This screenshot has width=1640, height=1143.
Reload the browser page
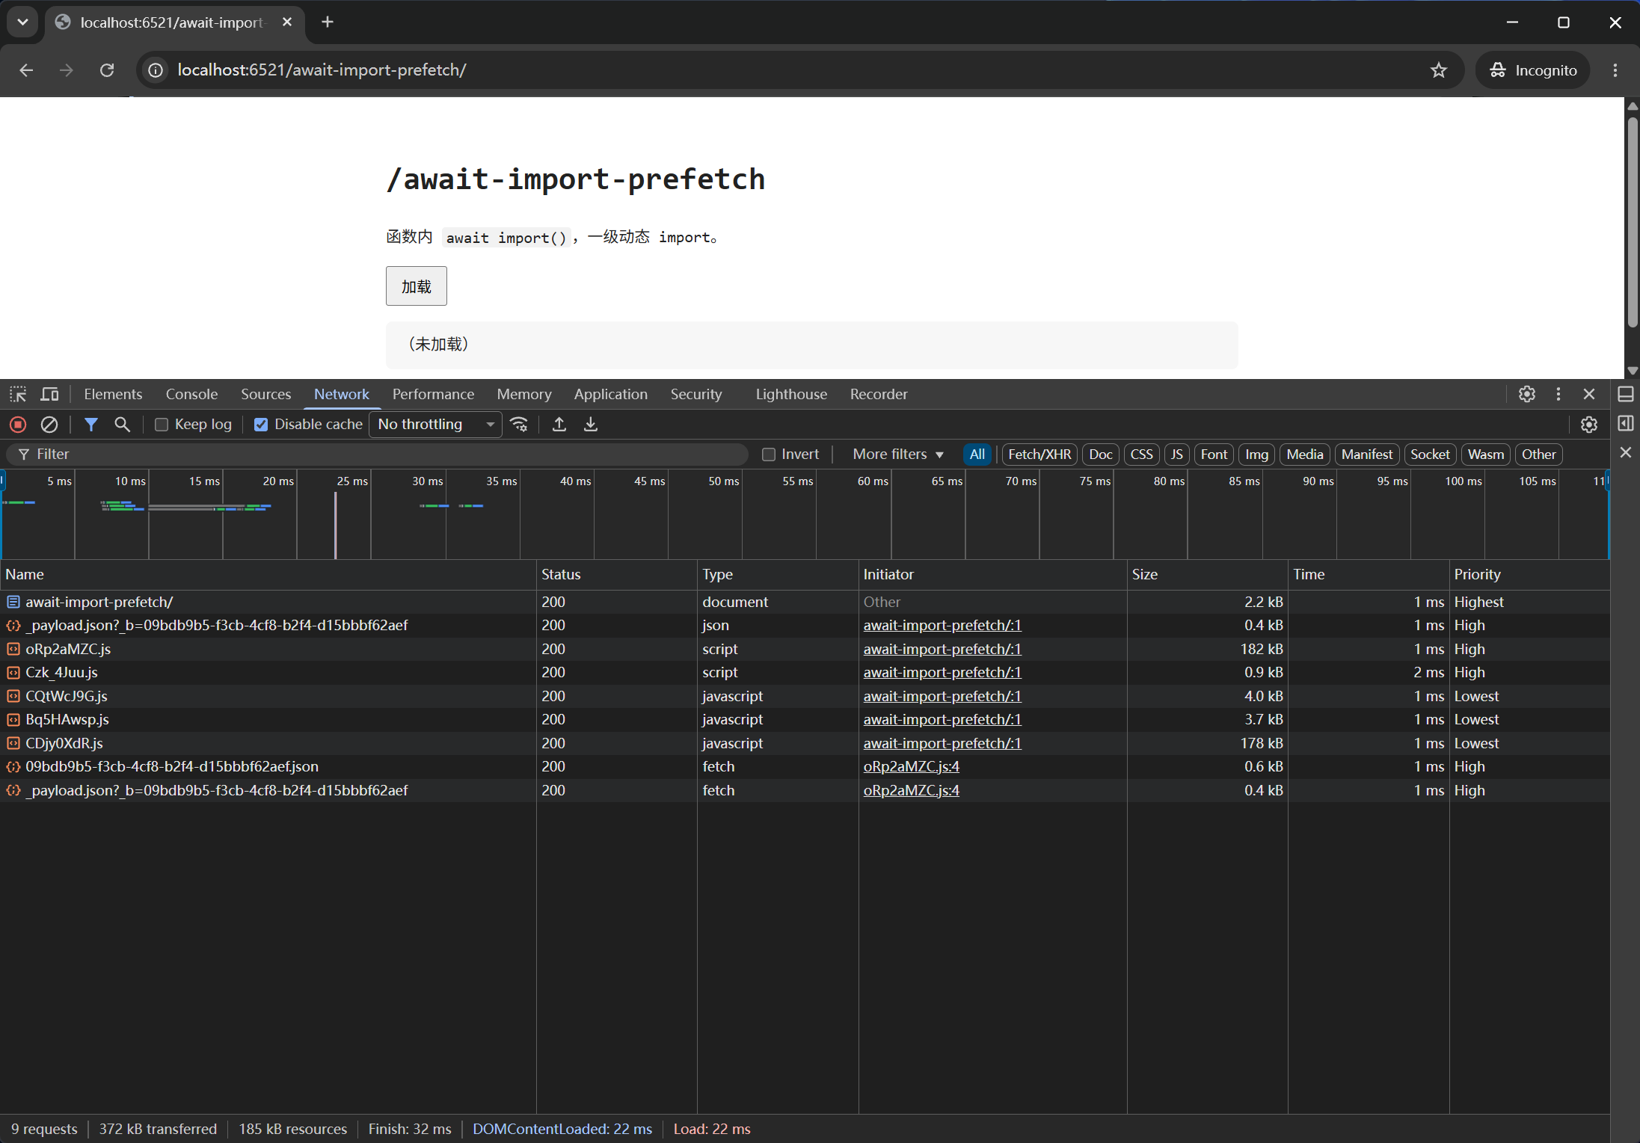point(107,70)
